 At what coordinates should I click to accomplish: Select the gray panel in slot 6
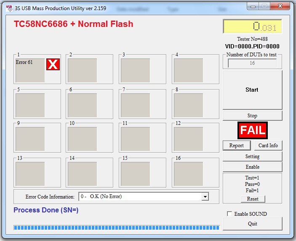pos(82,105)
